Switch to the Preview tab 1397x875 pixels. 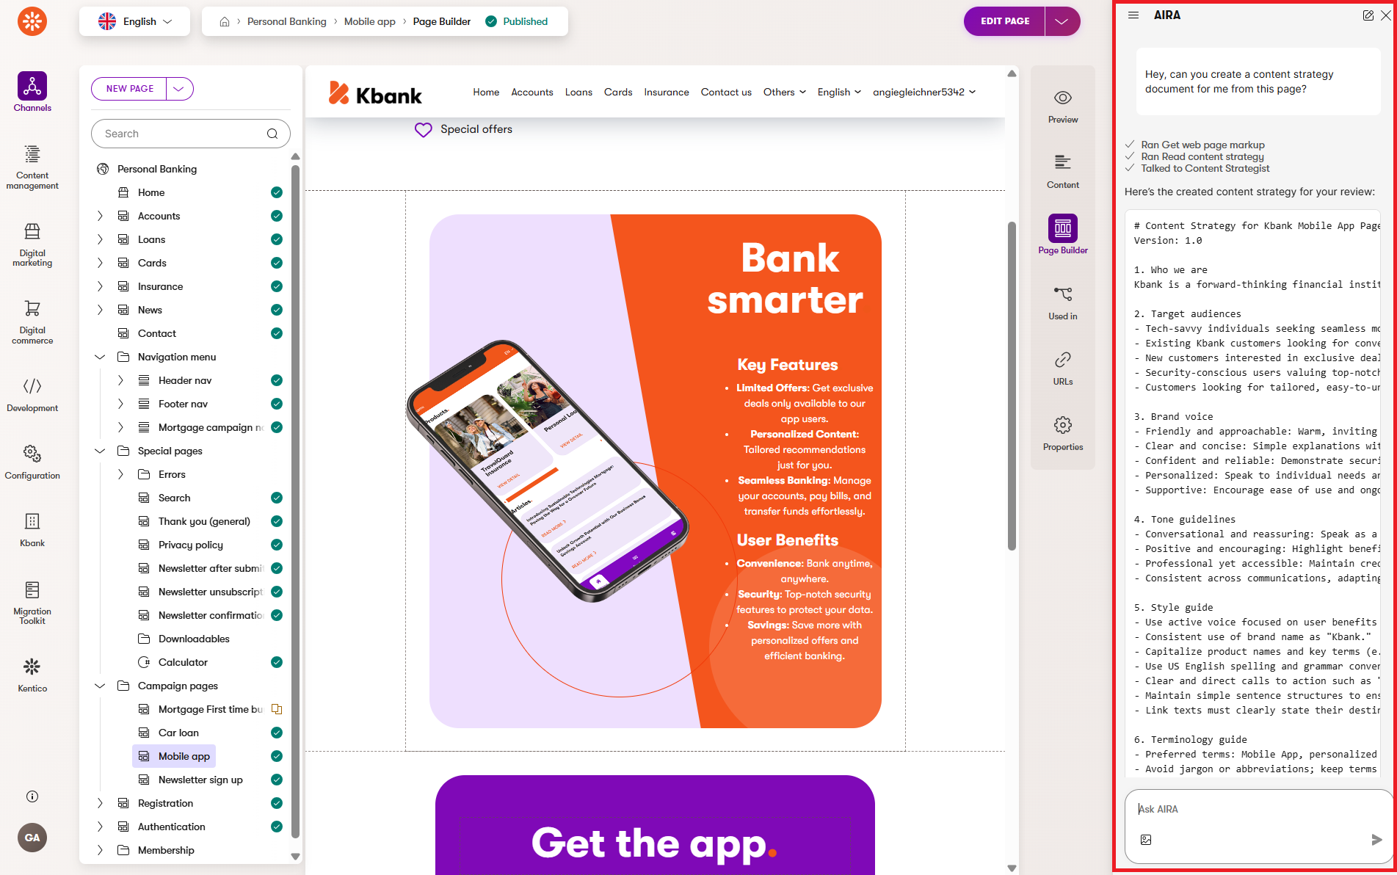[1063, 106]
